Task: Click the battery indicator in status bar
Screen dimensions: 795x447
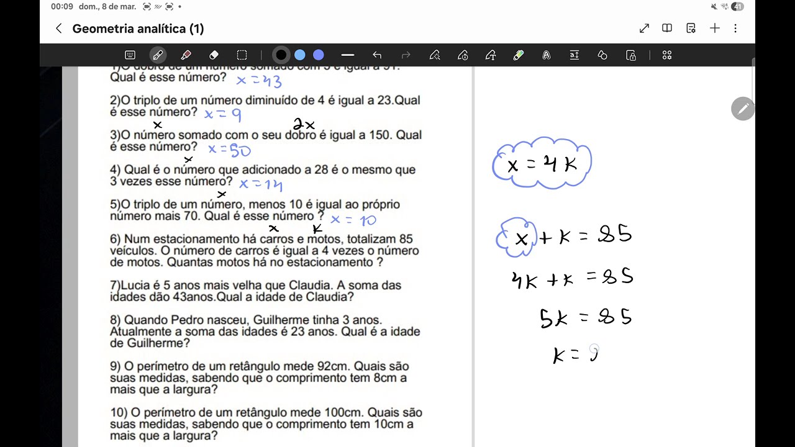Action: (x=737, y=7)
